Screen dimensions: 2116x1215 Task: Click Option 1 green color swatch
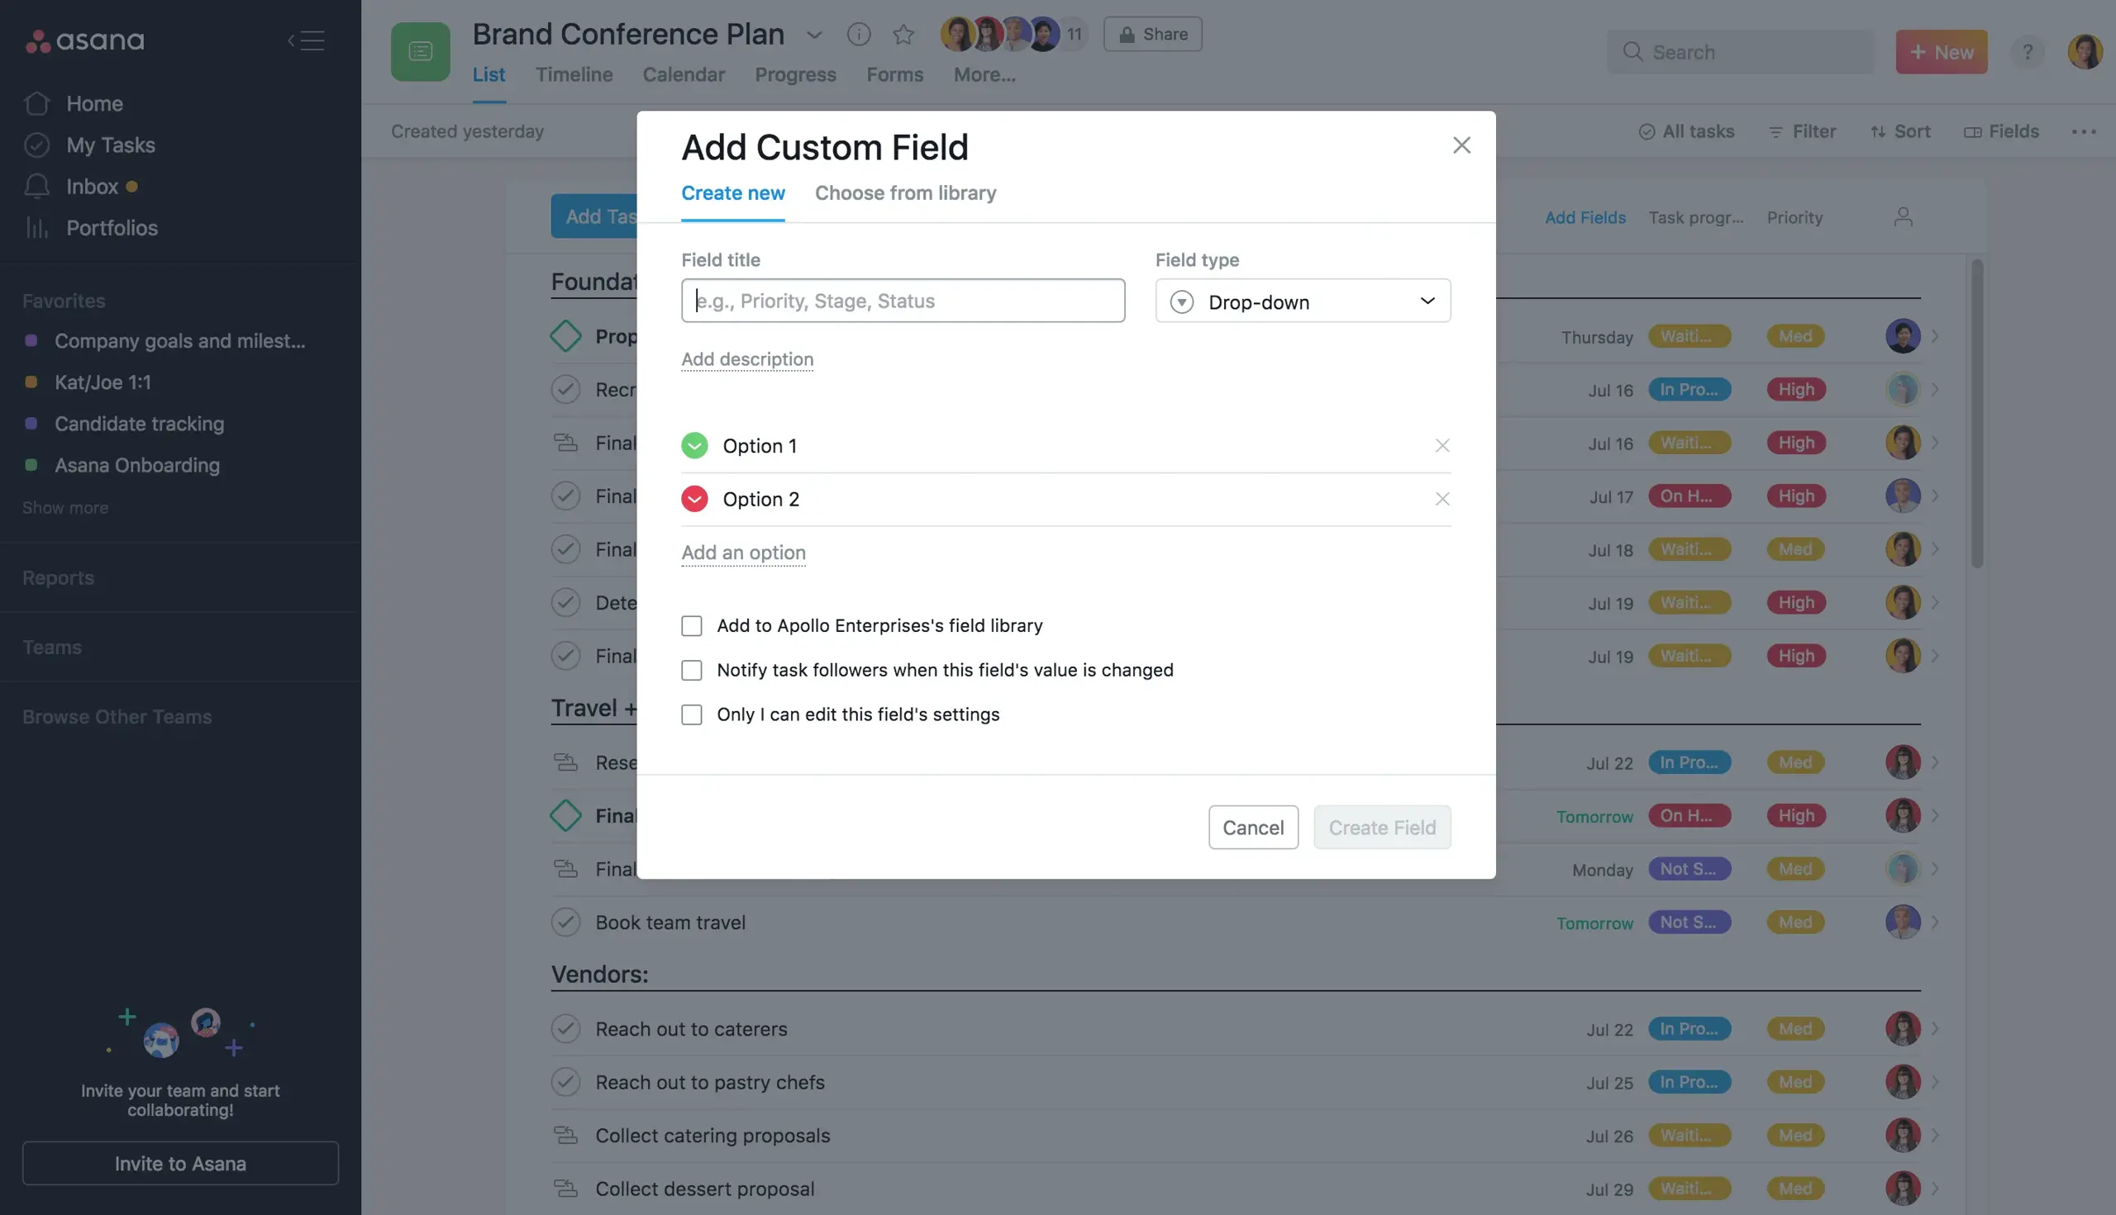point(693,446)
